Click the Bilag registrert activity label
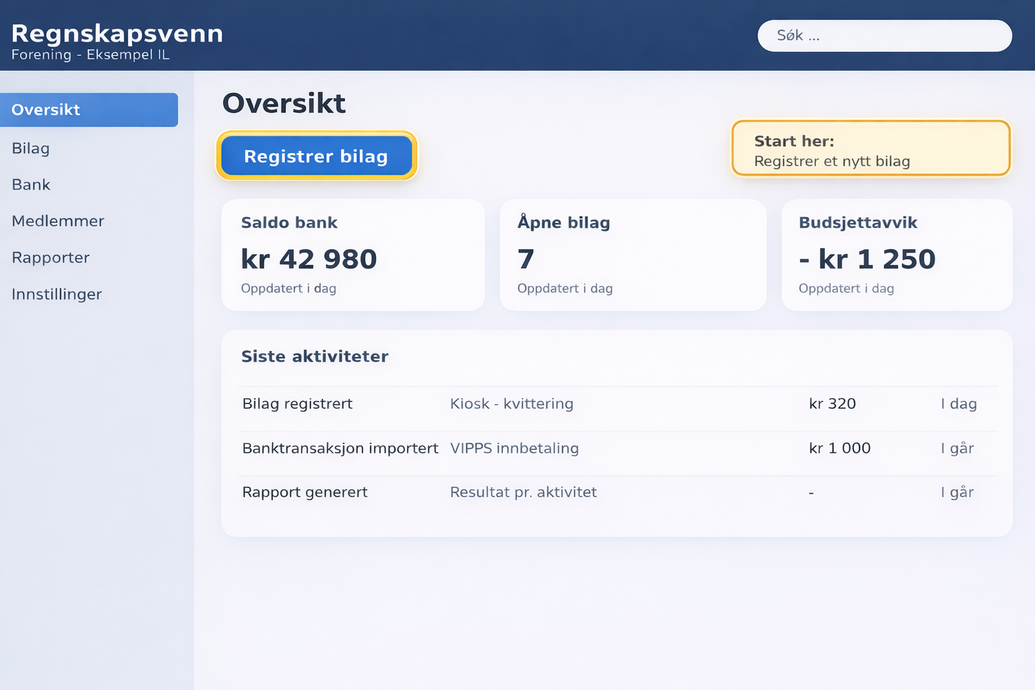The width and height of the screenshot is (1035, 690). tap(297, 404)
